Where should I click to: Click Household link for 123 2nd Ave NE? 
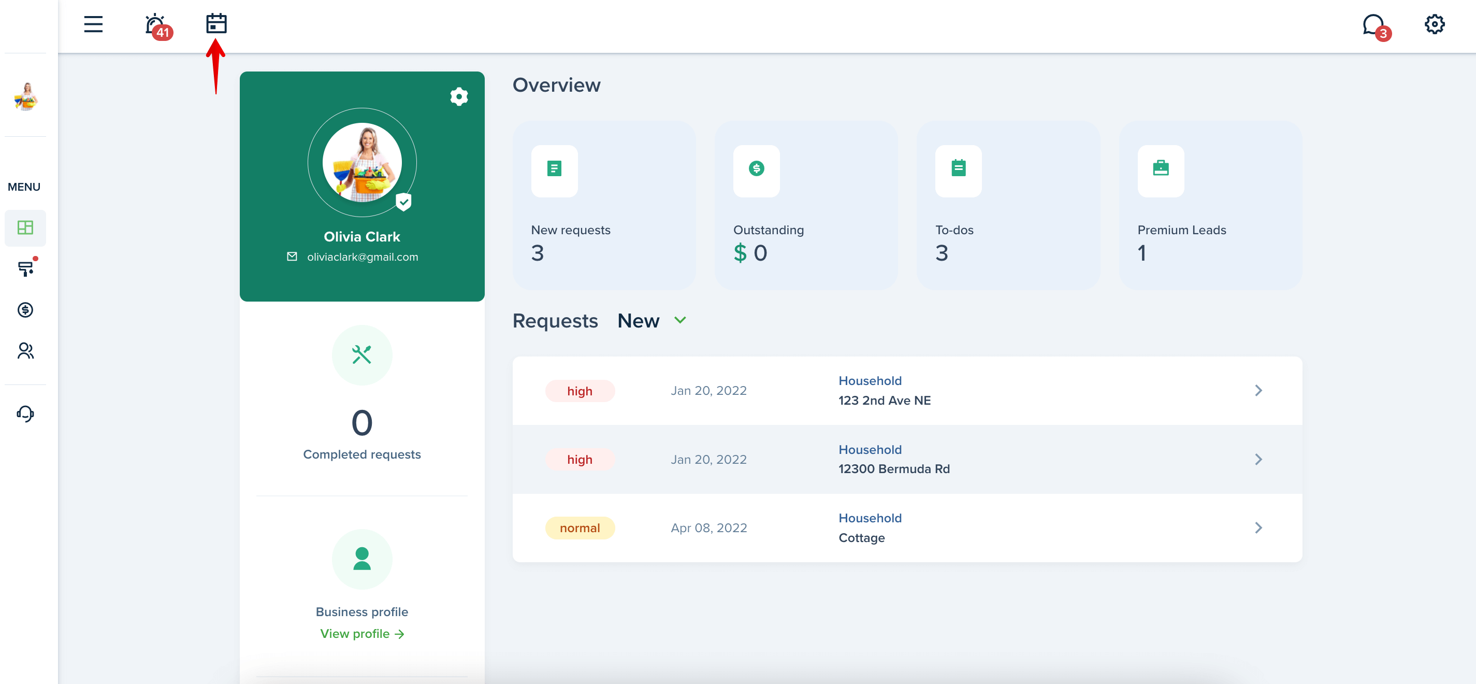[870, 381]
